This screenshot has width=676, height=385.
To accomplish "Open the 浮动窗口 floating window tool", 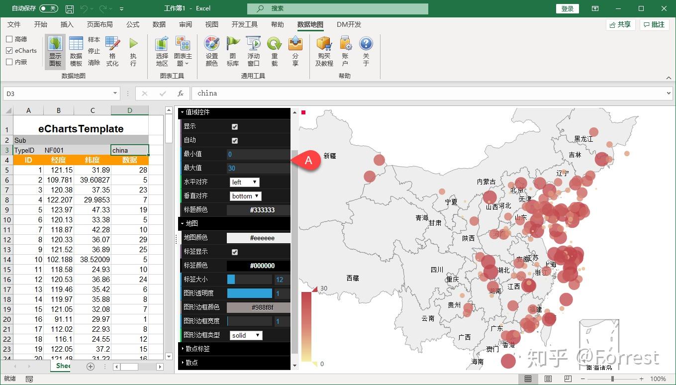I will coord(253,50).
